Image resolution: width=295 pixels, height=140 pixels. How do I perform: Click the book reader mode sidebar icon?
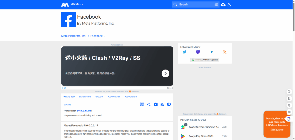[x=289, y=92]
